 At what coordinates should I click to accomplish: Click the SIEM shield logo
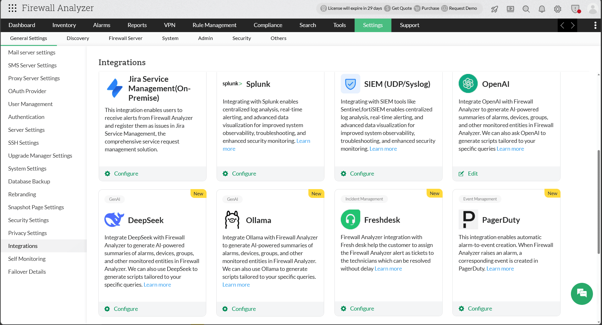coord(350,84)
